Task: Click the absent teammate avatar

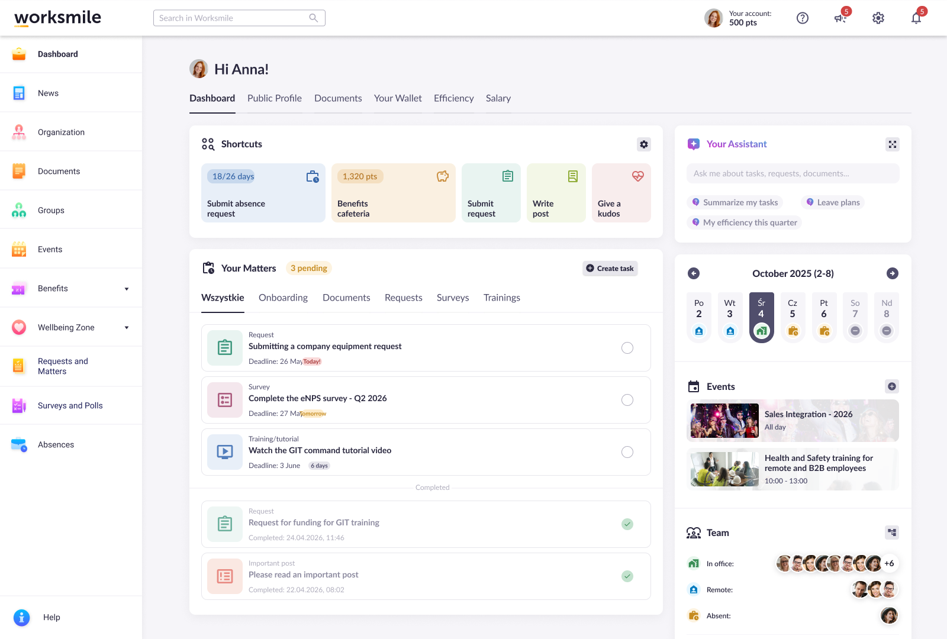Action: 889,615
